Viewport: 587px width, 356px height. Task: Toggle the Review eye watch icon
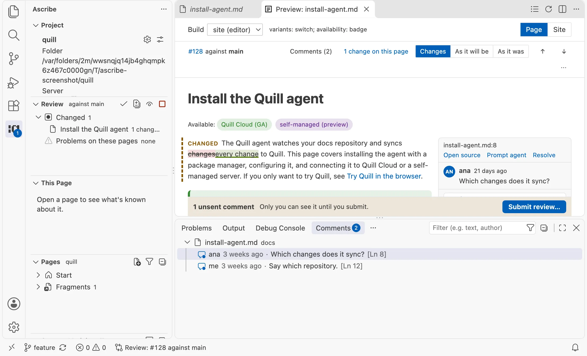point(149,104)
